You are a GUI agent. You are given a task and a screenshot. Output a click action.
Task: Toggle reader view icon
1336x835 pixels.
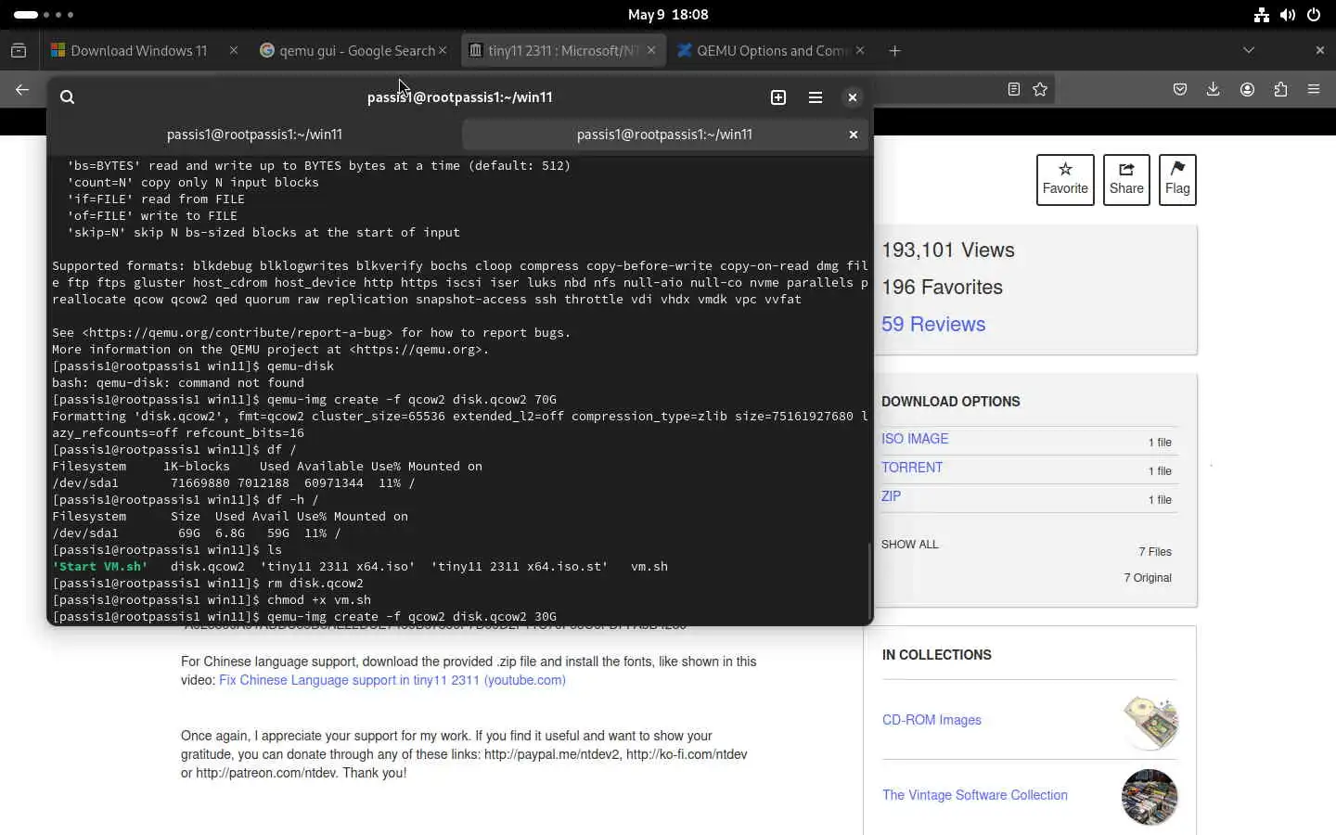click(x=1014, y=90)
